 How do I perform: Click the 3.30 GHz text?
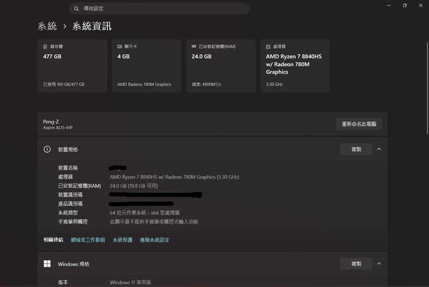(275, 84)
